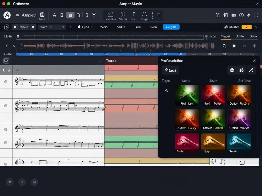Open the Tone 19 dropdown

52,27
